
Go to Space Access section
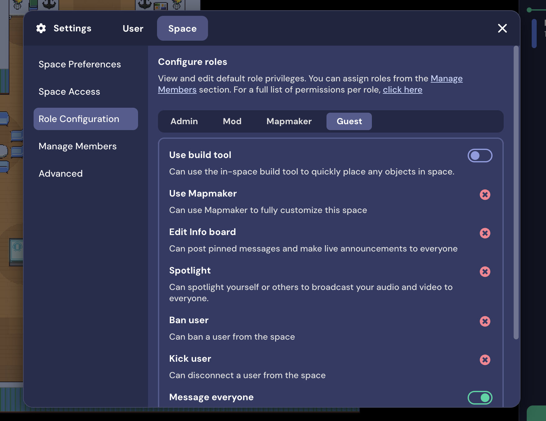pyautogui.click(x=69, y=92)
